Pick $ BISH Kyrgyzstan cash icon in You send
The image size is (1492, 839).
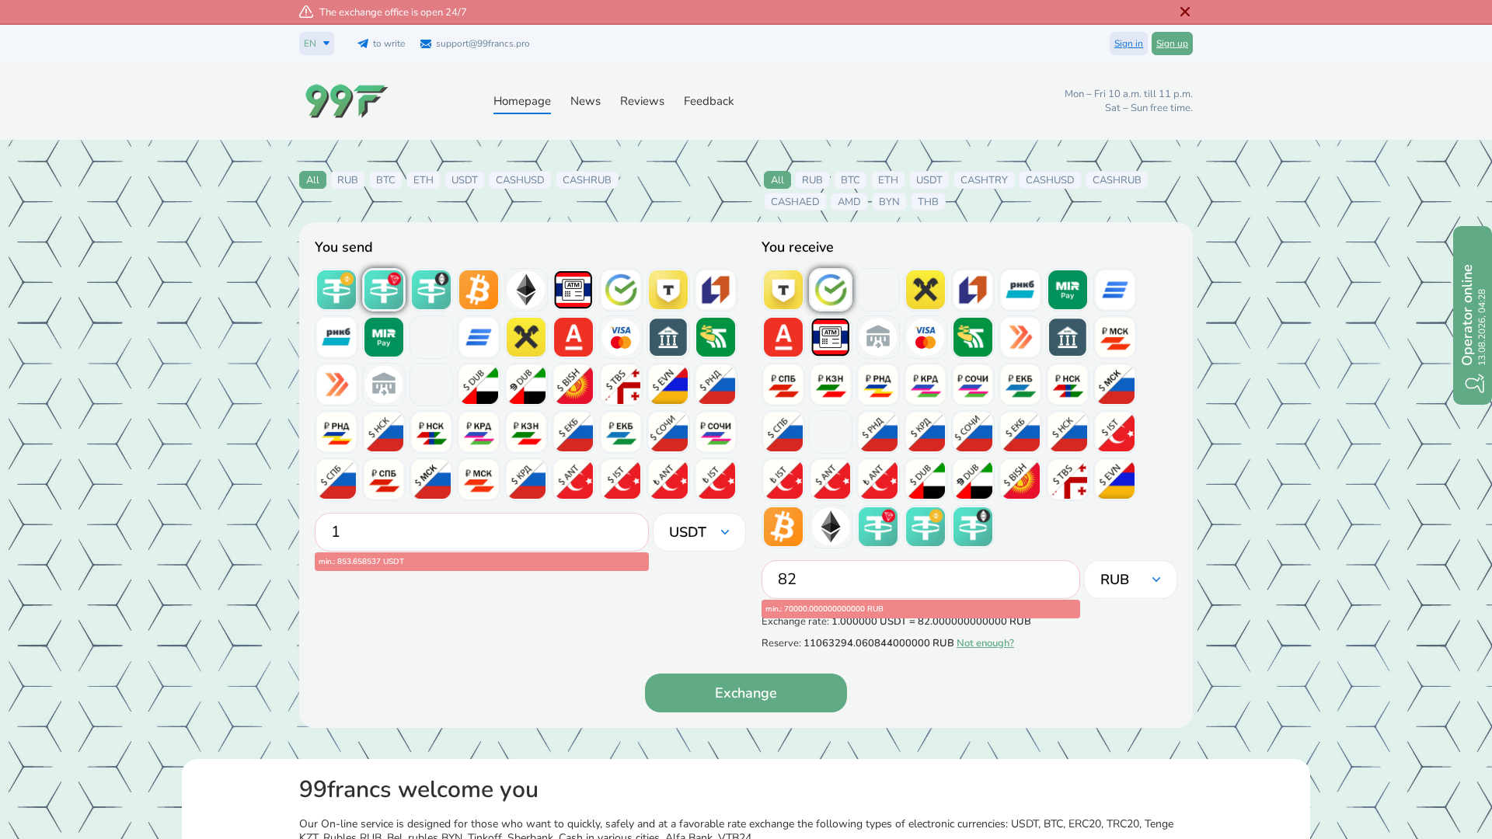pos(573,385)
